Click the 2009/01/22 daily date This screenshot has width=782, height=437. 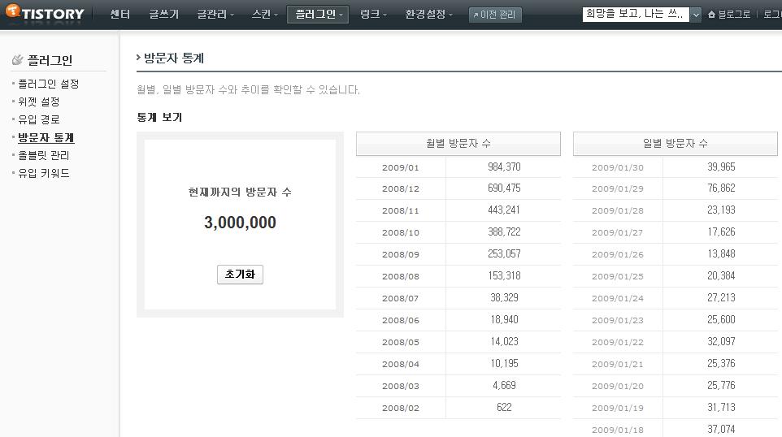click(618, 342)
